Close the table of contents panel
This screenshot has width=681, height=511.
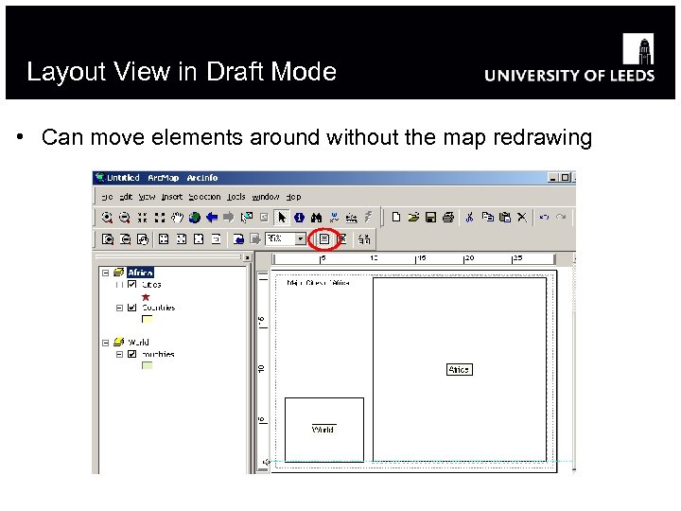coord(247,257)
